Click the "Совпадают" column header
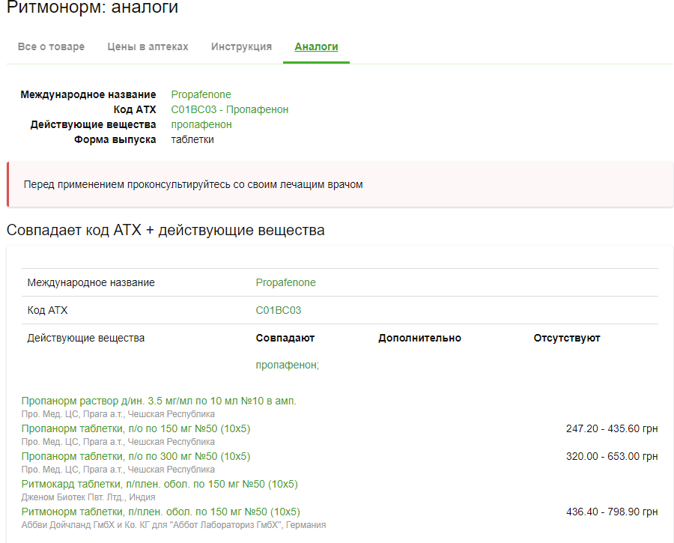 coord(285,339)
